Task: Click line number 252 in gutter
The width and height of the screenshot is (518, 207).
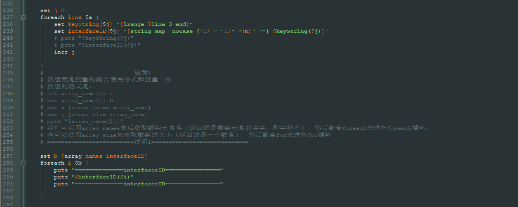Action: click(8, 121)
